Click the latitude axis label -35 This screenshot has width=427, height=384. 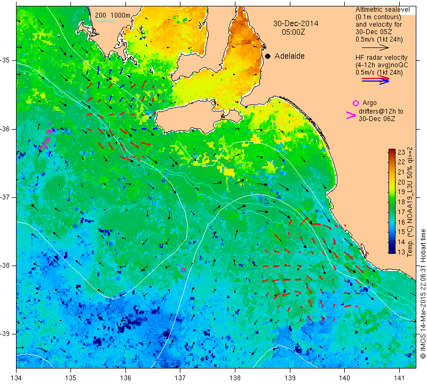pos(5,60)
